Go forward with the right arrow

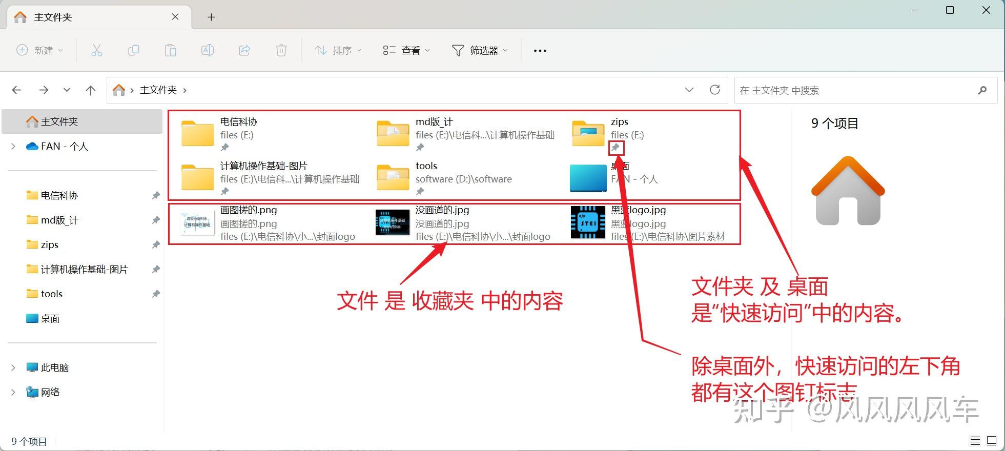(44, 90)
